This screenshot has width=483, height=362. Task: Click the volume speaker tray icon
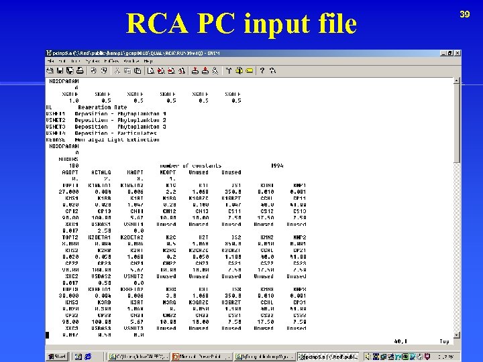pos(368,357)
